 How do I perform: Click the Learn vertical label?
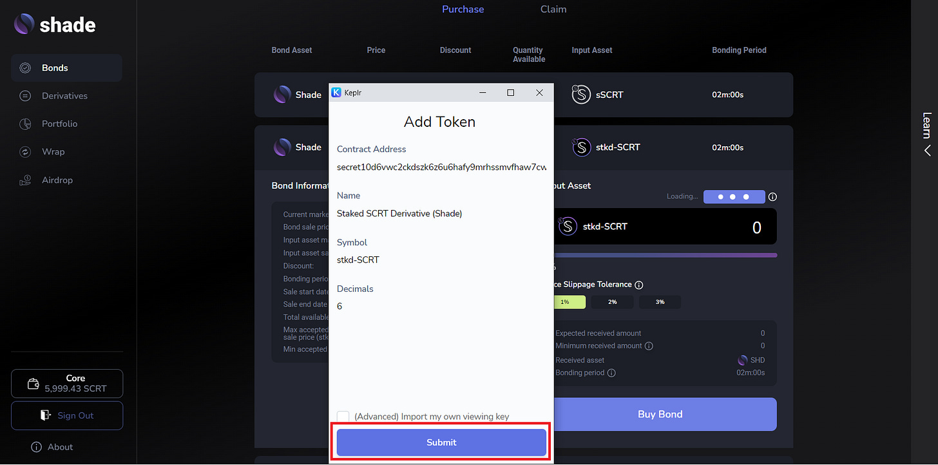coord(927,125)
